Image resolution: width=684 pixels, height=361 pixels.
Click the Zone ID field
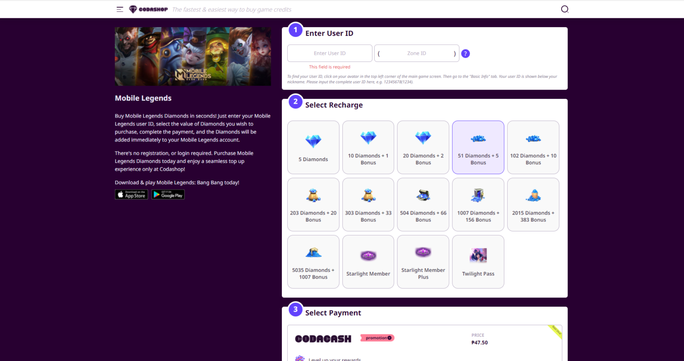point(416,53)
